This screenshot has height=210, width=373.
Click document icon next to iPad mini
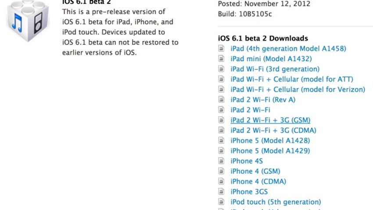point(221,58)
